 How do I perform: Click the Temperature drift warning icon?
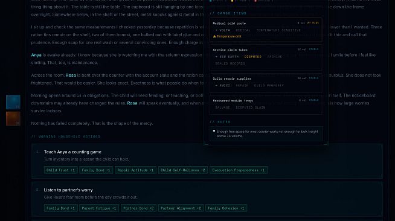tap(214, 36)
